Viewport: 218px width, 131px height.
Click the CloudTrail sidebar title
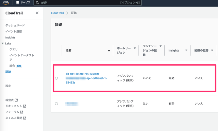coord(14,13)
